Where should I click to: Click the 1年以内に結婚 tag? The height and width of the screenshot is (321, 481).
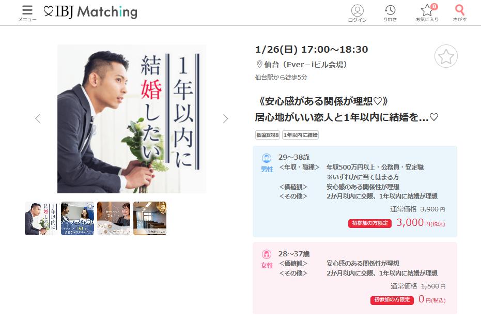click(300, 135)
